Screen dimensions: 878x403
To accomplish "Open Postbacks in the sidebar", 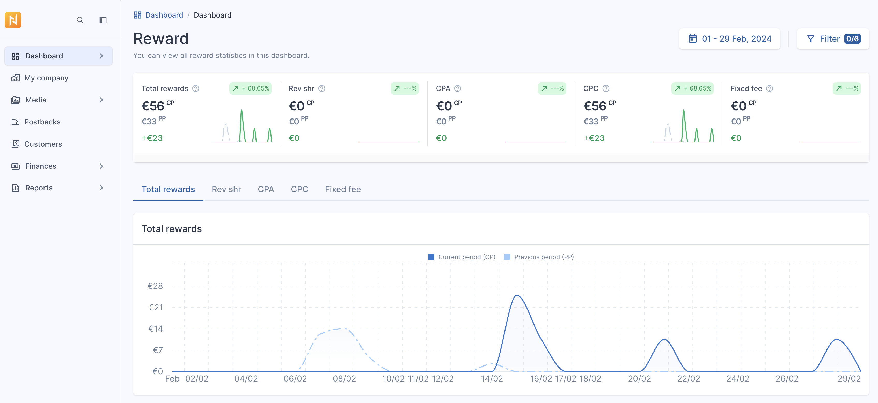I will click(x=58, y=122).
